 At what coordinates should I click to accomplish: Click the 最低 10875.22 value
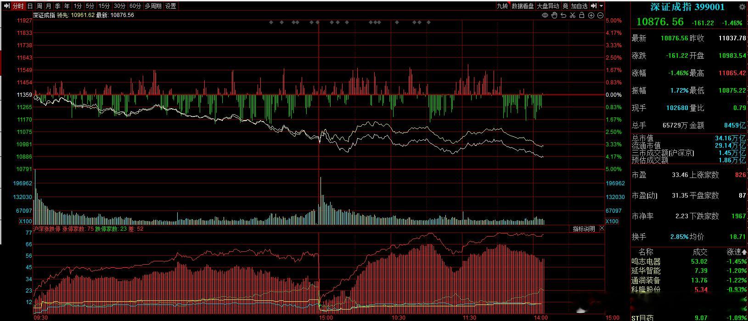coord(732,90)
